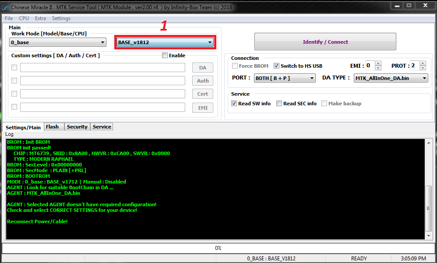Expand the BASE_v1812 base dropdown
437x263 pixels.
(165, 42)
